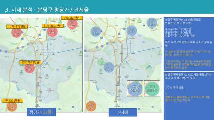Image resolution: width=214 pixels, height=120 pixels.
Task: Click text '수지구 대비 1700만원'
Action: point(178,29)
